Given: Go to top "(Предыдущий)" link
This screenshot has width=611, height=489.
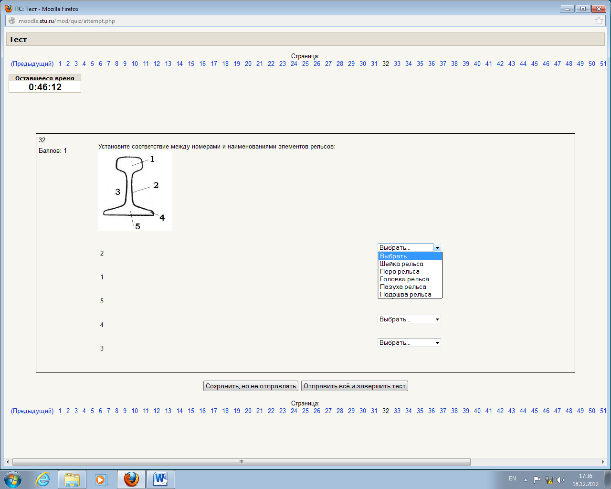Looking at the screenshot, I should 32,64.
